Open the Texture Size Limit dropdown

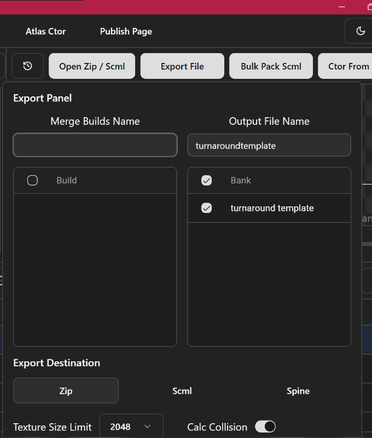pyautogui.click(x=131, y=427)
